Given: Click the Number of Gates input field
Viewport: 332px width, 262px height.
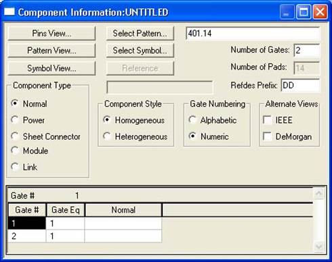Looking at the screenshot, I should (x=307, y=50).
